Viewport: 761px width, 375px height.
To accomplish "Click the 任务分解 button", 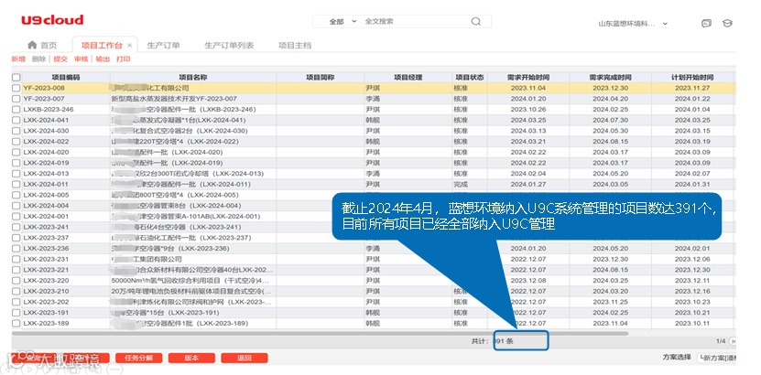I will tap(138, 358).
